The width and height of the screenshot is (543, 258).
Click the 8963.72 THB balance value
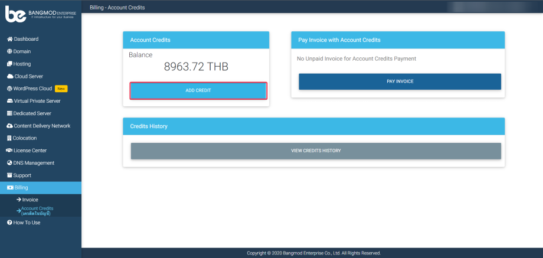(196, 67)
